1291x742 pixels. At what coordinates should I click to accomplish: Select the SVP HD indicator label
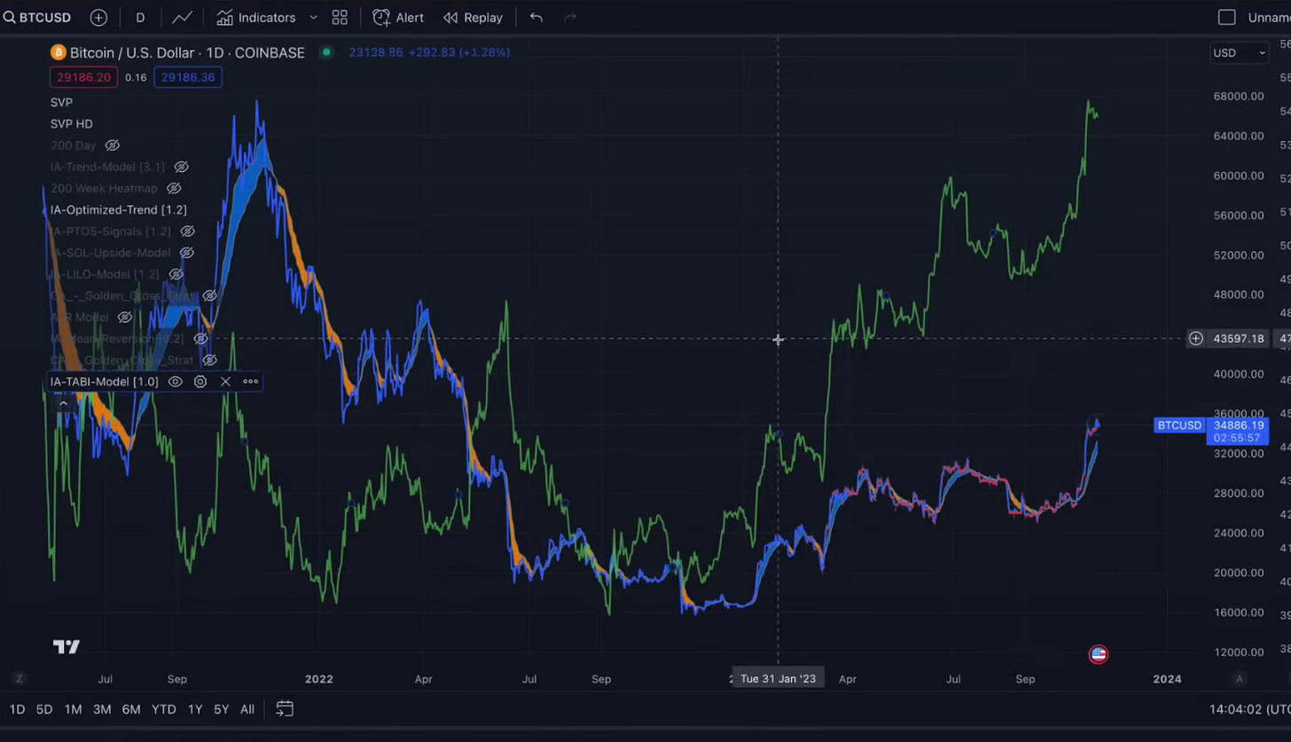71,123
